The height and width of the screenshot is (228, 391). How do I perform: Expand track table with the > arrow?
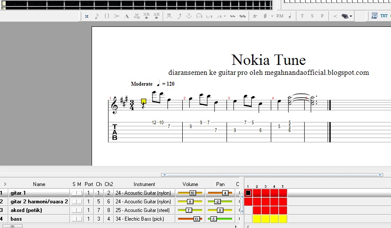[5, 184]
